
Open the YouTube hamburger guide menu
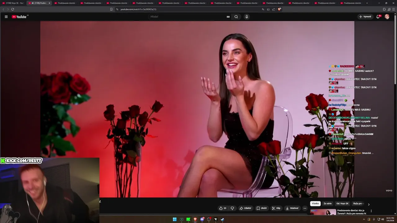[x=6, y=17]
